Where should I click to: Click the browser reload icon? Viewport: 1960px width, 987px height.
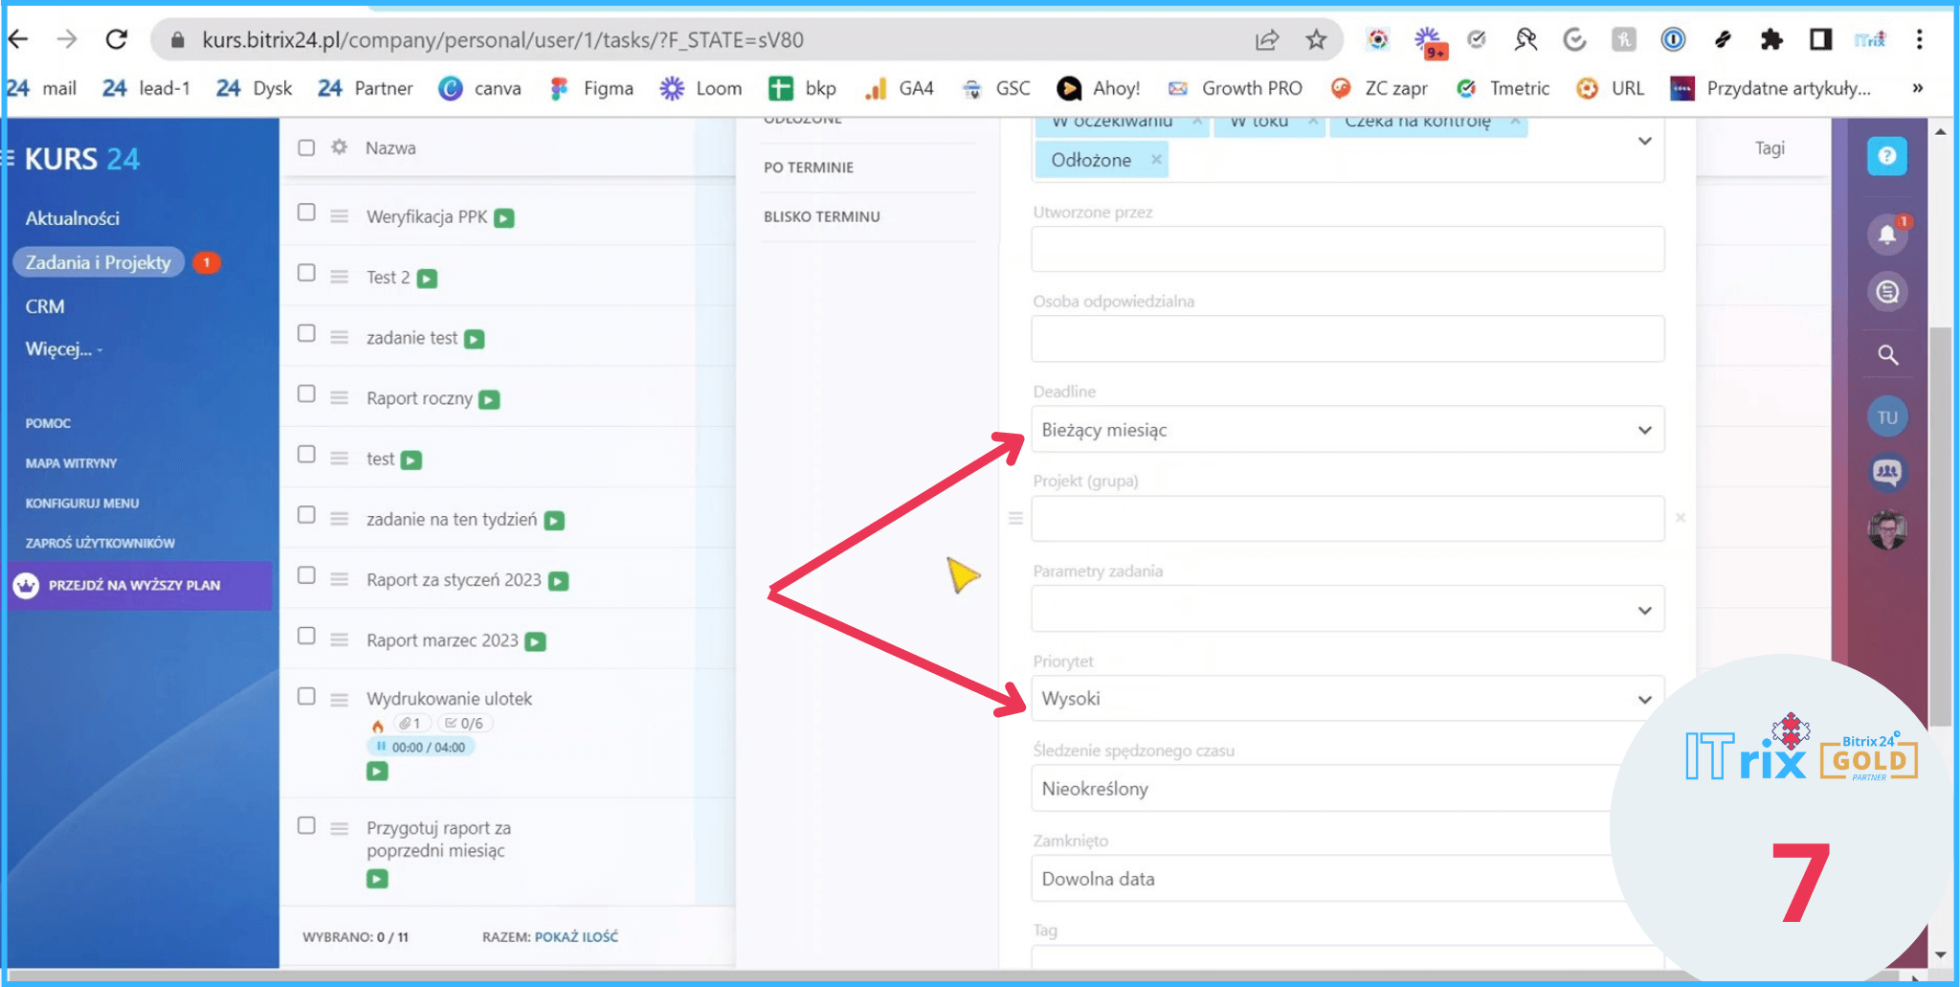[x=117, y=39]
